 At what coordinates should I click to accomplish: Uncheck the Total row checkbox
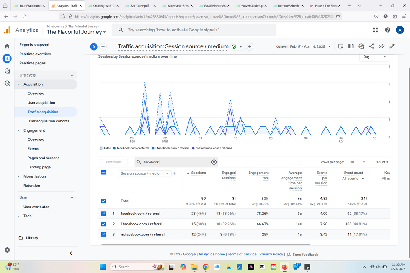coord(103,201)
